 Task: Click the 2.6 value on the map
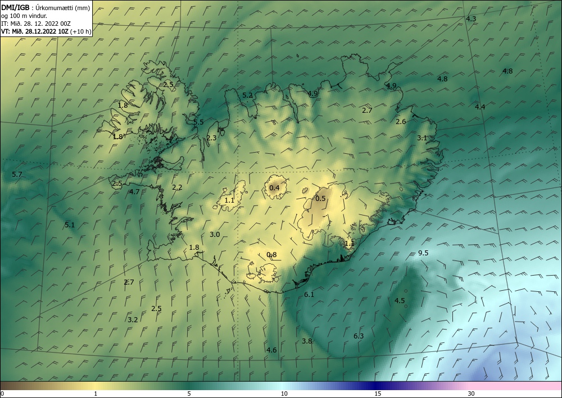point(401,122)
